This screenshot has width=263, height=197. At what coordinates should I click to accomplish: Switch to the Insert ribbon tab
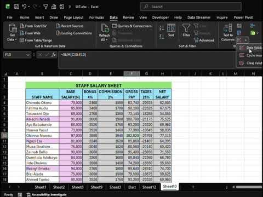coord(39,18)
